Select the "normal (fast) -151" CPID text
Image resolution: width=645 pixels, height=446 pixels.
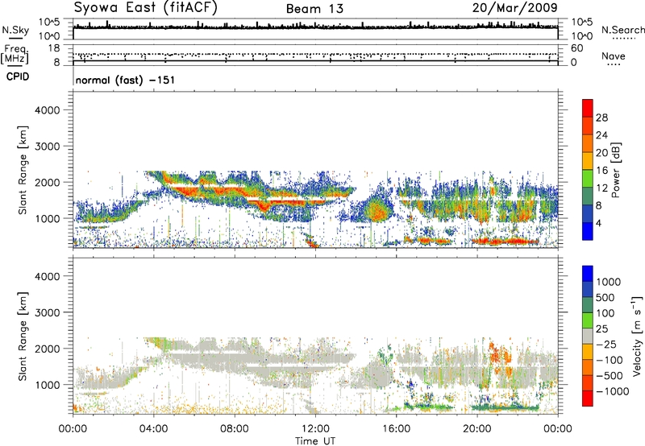tap(125, 80)
